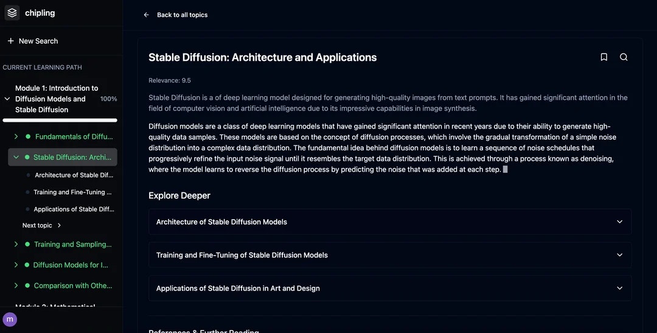Click the green status dot of Comparison with Othe...
The width and height of the screenshot is (657, 333).
[27, 286]
